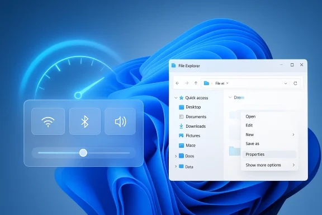Toggle the Bluetooth quick setting tile

tap(85, 121)
